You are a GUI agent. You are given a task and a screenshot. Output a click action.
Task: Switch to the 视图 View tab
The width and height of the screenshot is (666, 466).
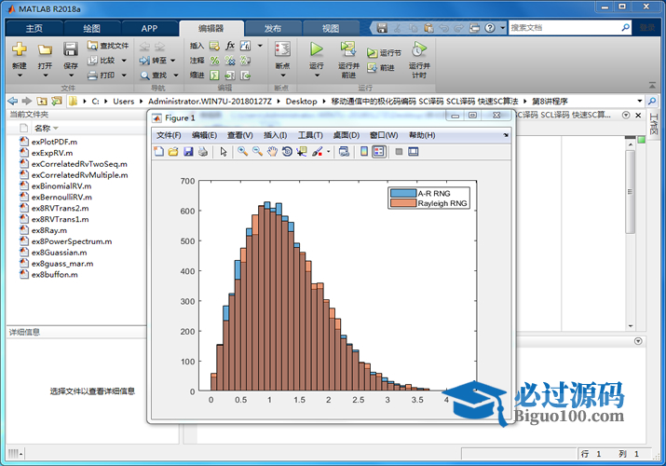331,29
